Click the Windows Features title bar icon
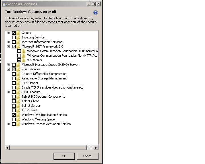The image size is (205, 164). [4, 4]
